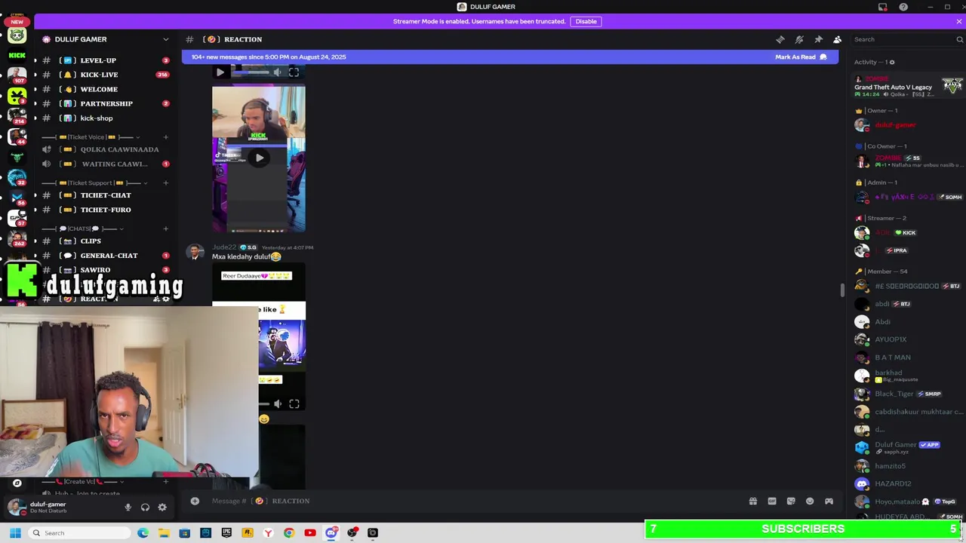Collapse the Ticket Support category
This screenshot has height=543, width=966.
coord(94,183)
